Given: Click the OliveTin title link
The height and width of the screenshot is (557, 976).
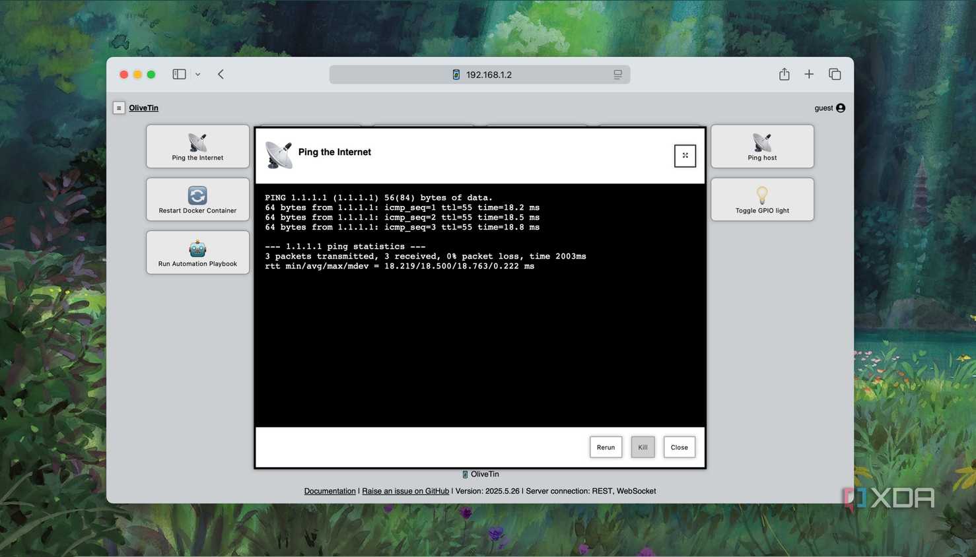Looking at the screenshot, I should click(143, 108).
